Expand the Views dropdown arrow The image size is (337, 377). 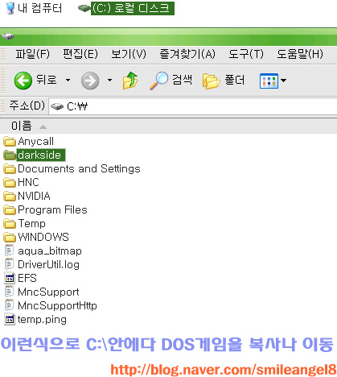[283, 81]
